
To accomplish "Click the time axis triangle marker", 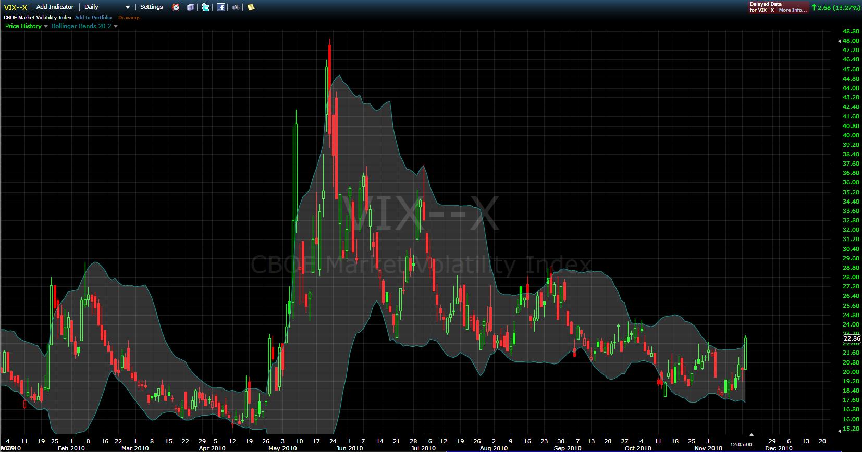I will click(751, 434).
